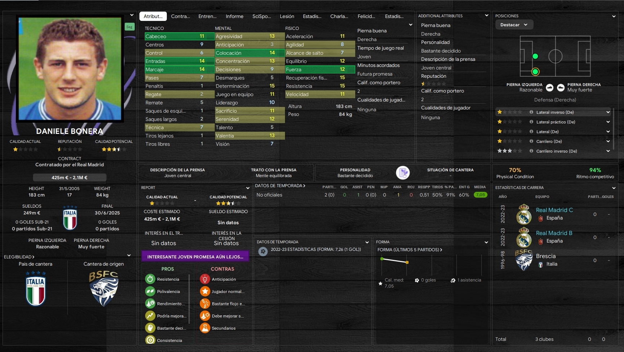Screen dimensions: 624x352
Task: Click the info icon for Carrilero inverso (De)
Action: [531, 151]
